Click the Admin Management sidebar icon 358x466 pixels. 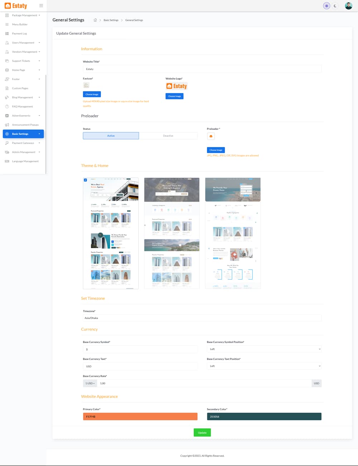pos(7,152)
